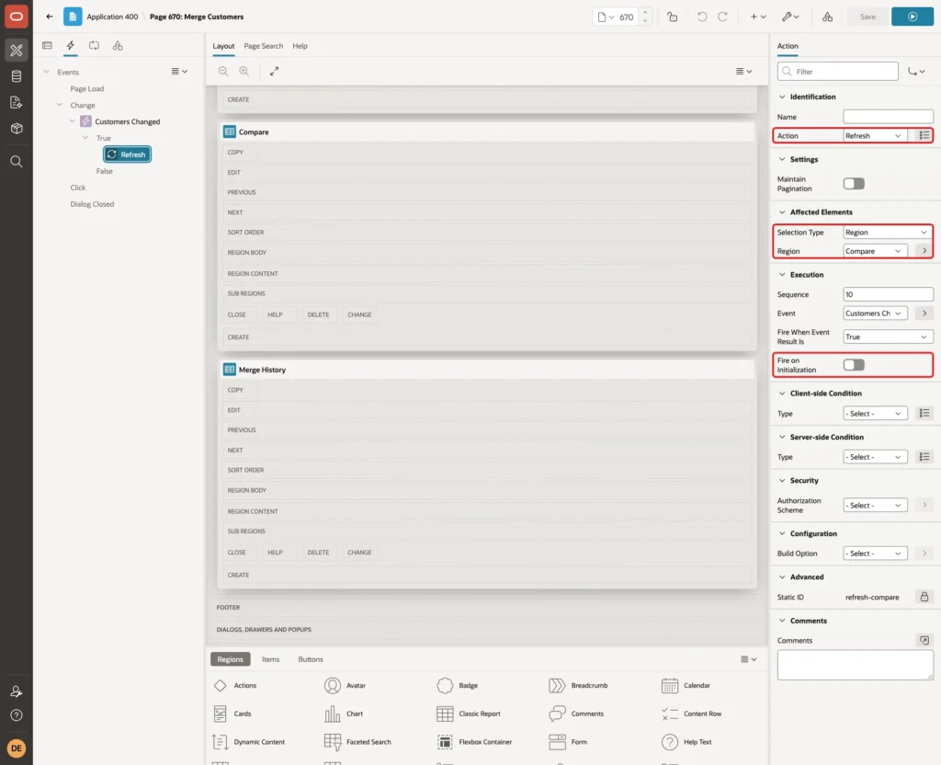Click the Comments text area

[x=855, y=665]
